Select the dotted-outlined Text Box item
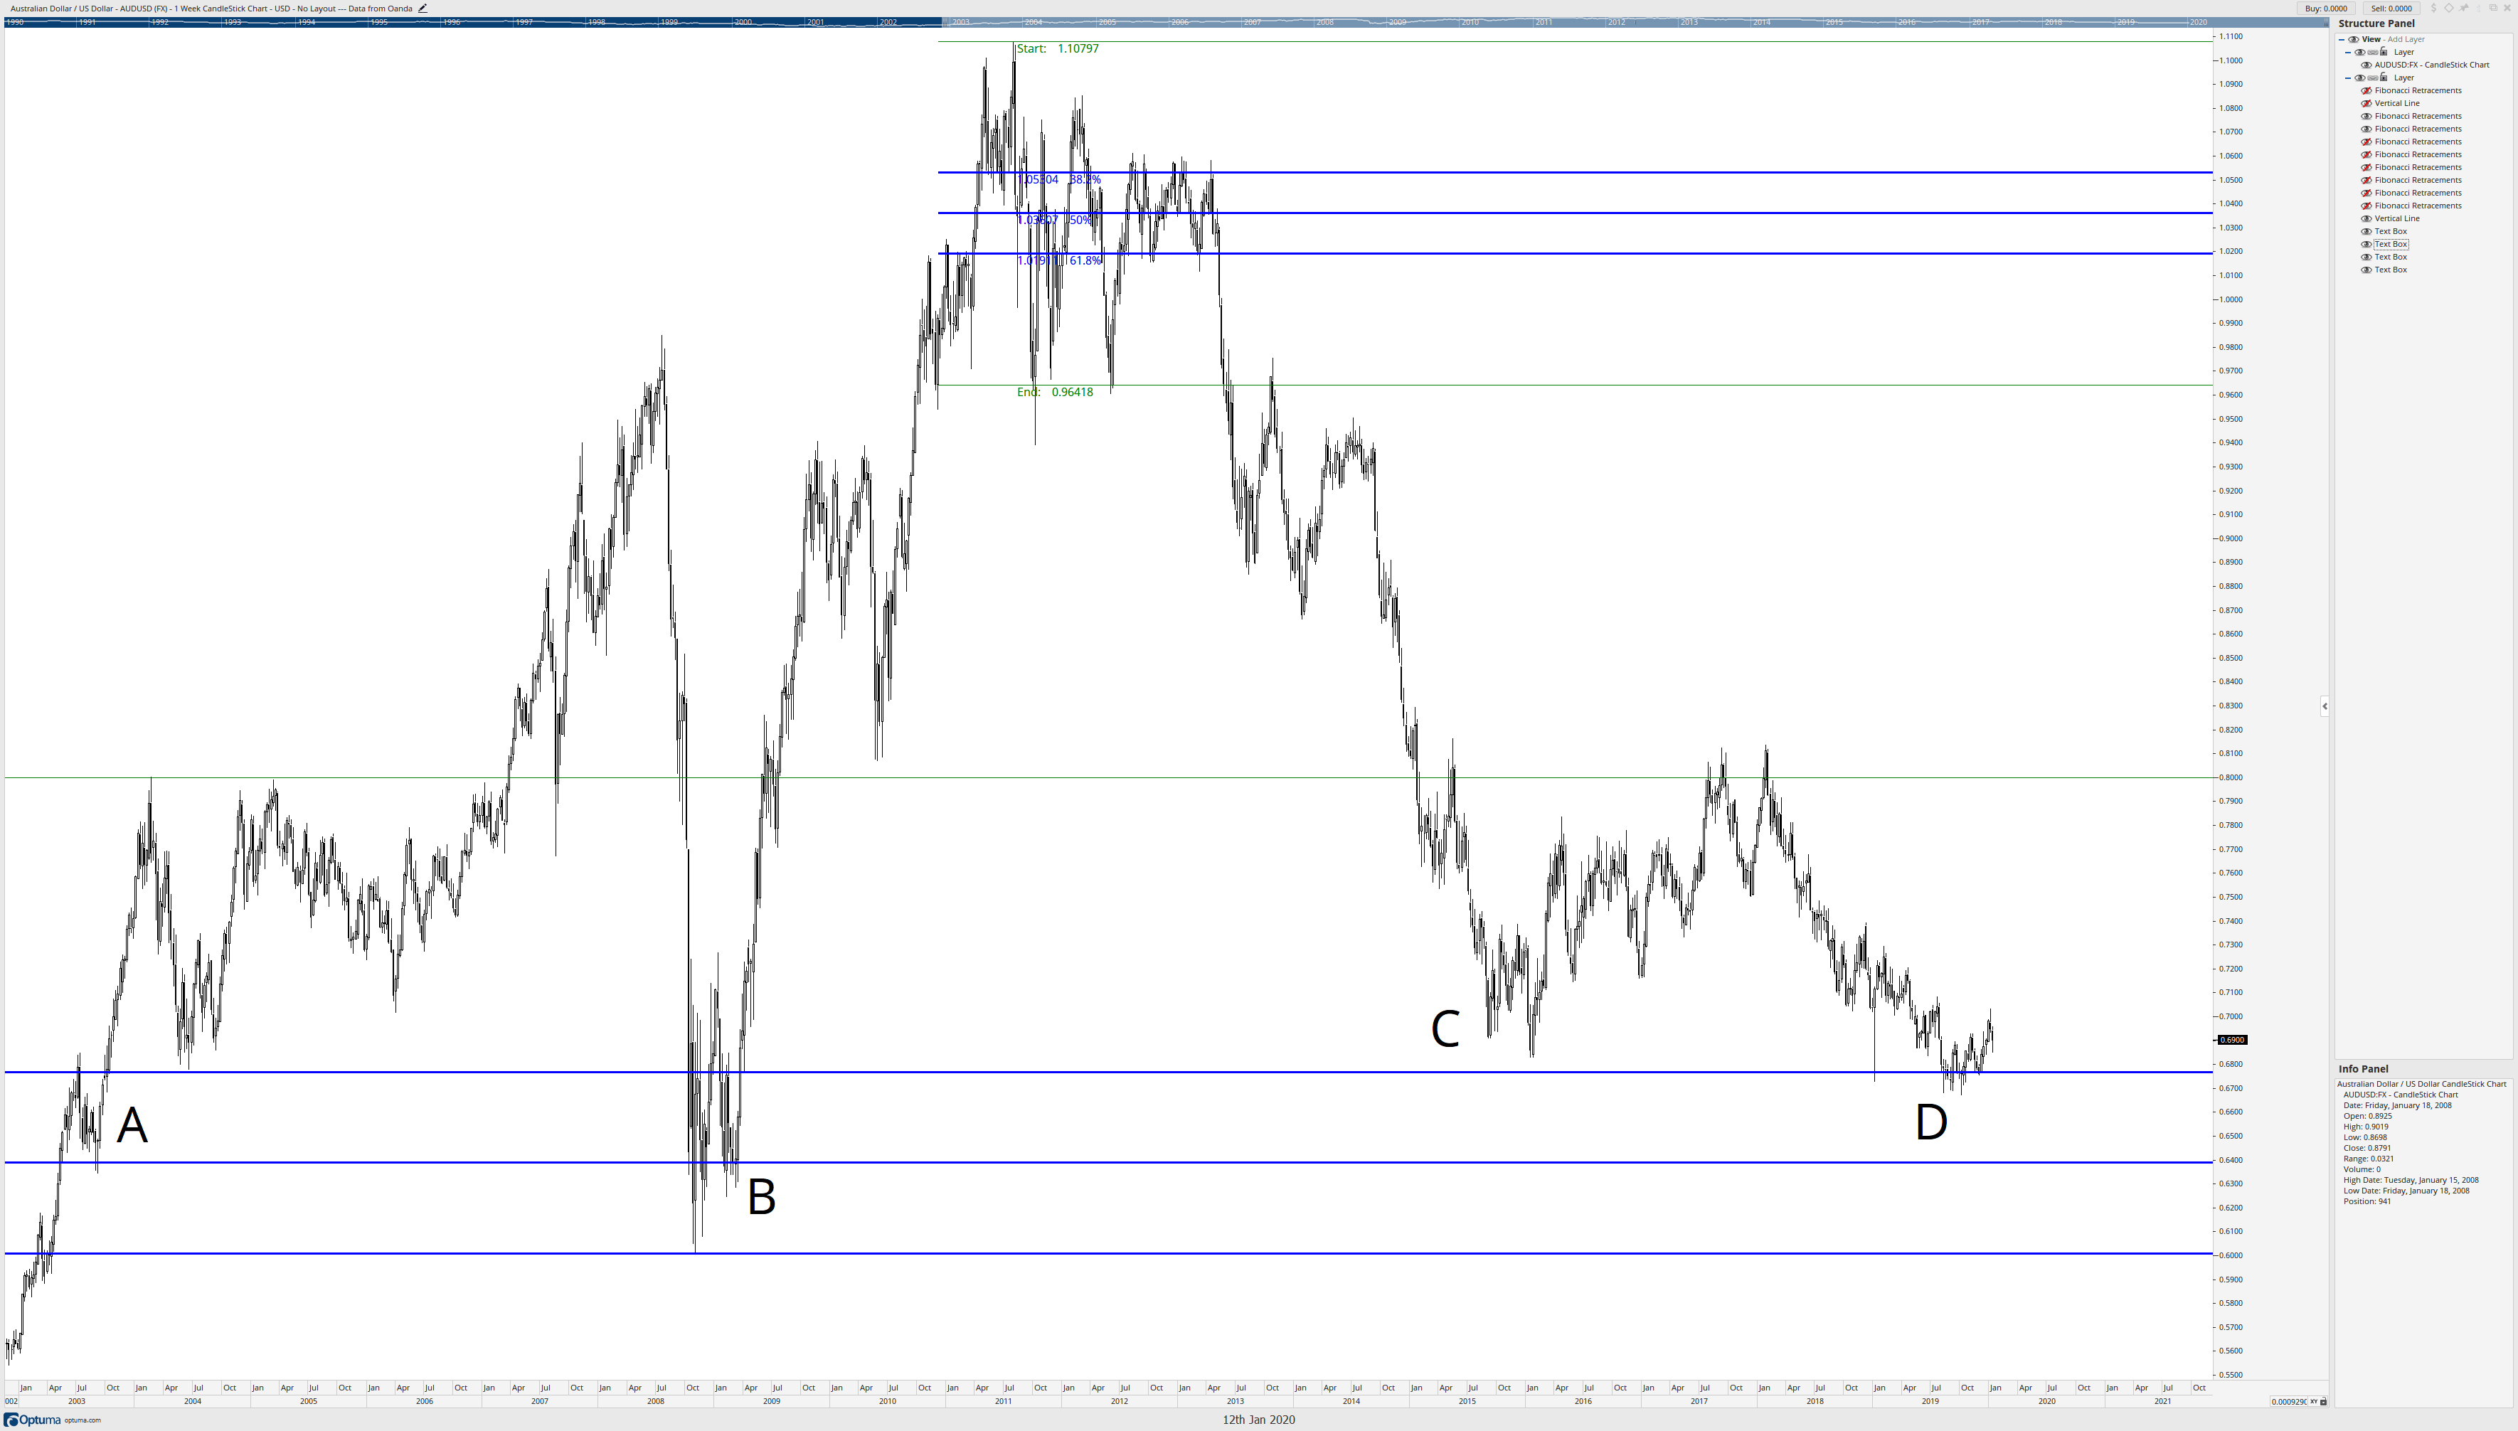The height and width of the screenshot is (1431, 2518). tap(2391, 244)
